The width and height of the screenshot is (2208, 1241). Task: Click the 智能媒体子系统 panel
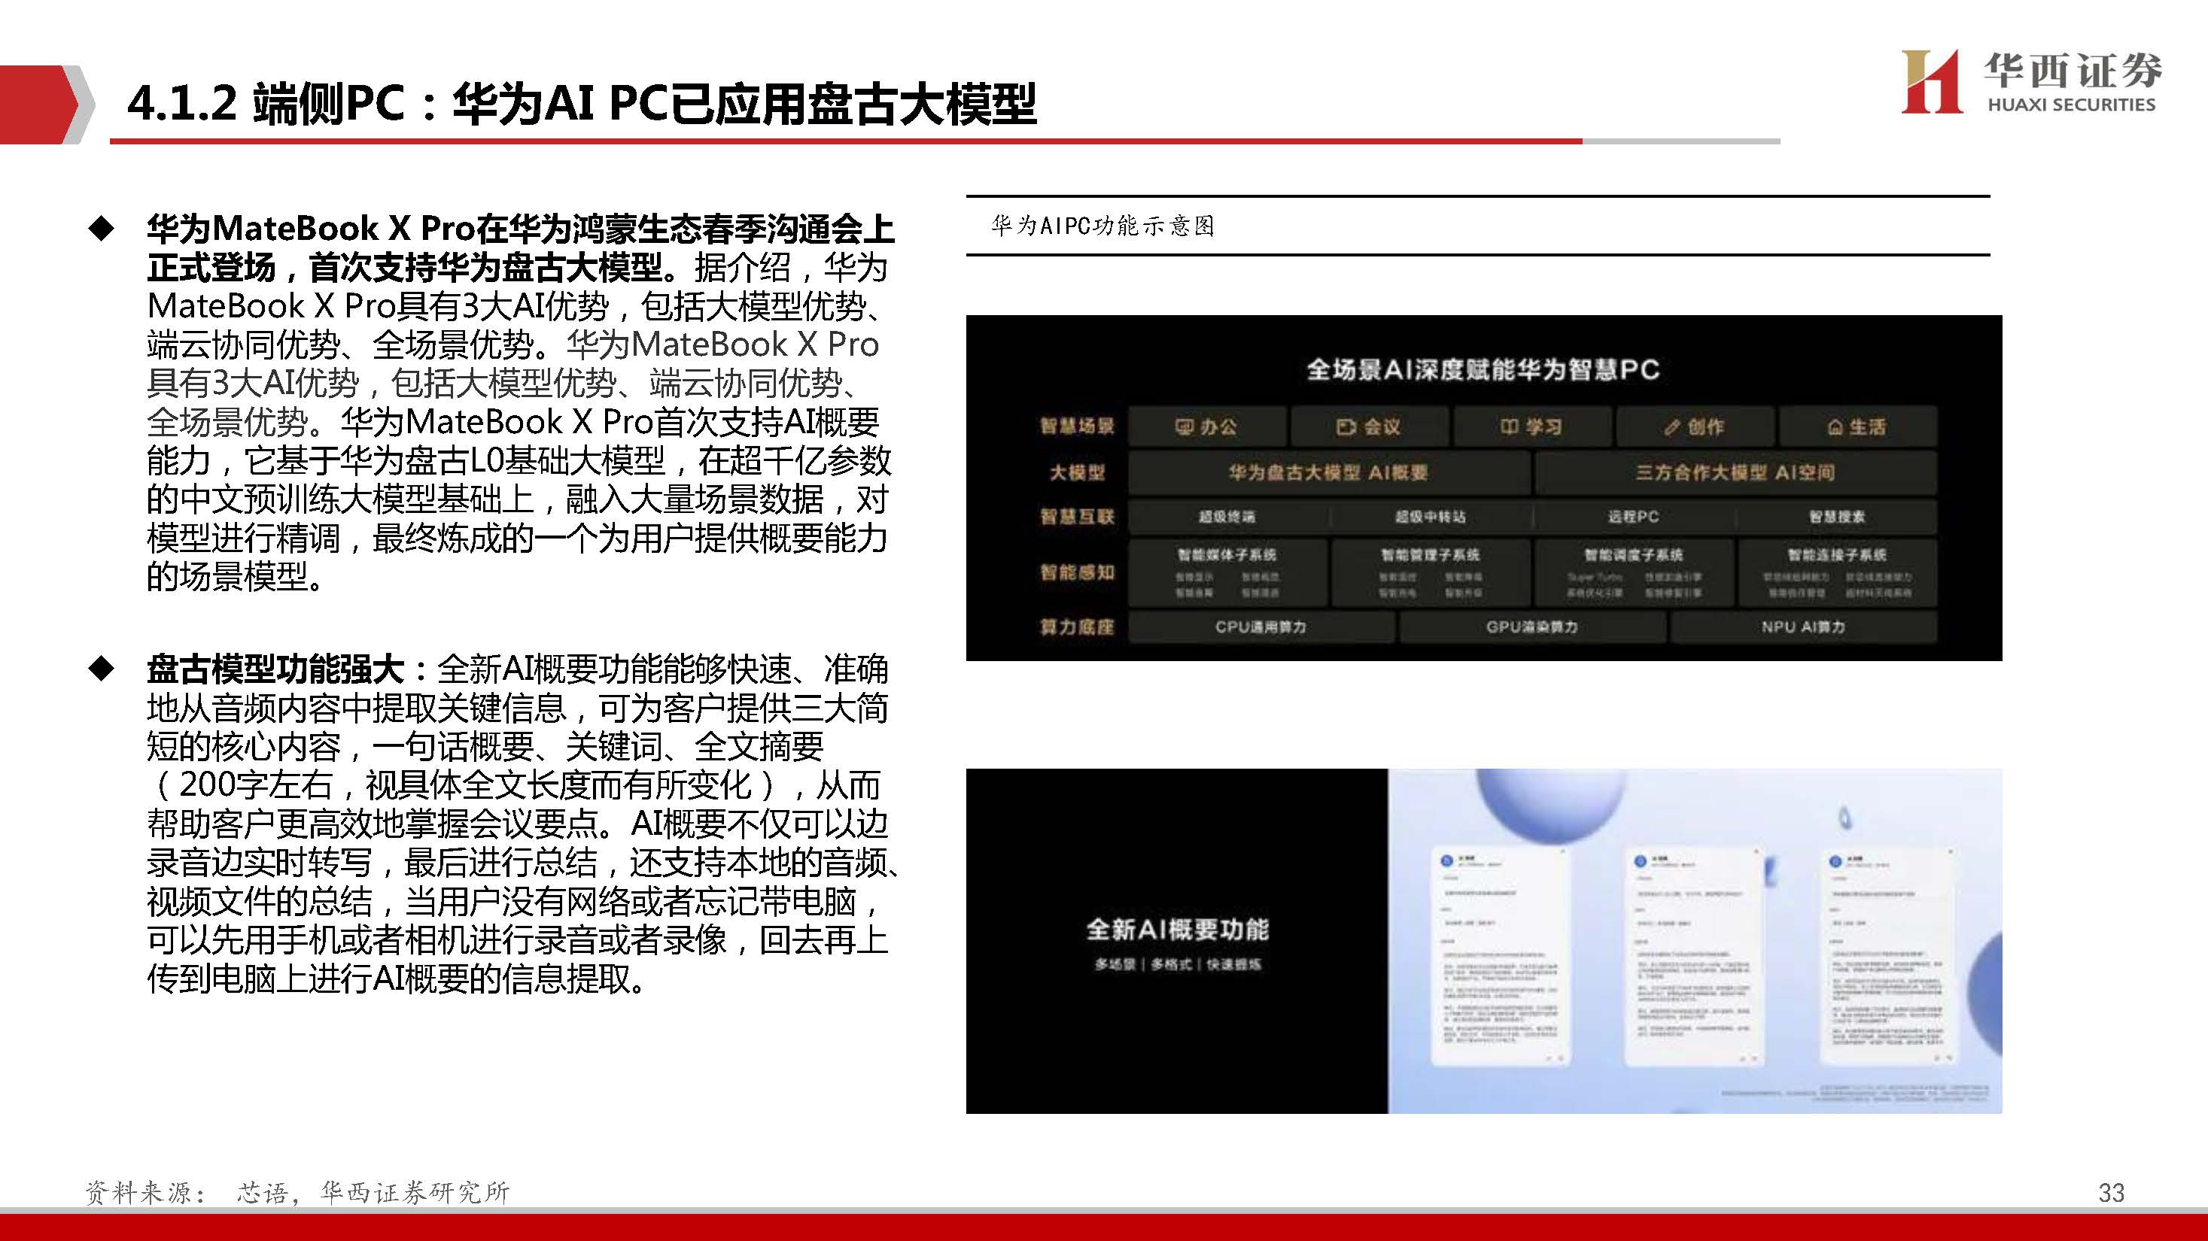(1227, 572)
